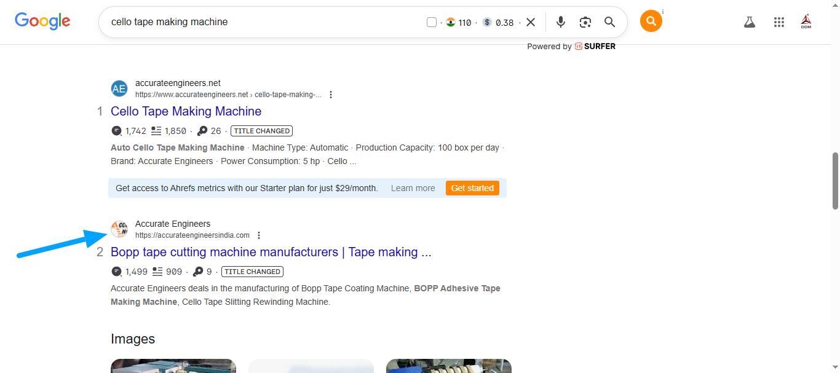Open three-dot menu for accurateengineersindia.com result
Image resolution: width=840 pixels, height=373 pixels.
click(259, 235)
